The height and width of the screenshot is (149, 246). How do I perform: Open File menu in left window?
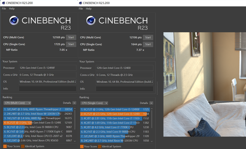(x=4, y=8)
